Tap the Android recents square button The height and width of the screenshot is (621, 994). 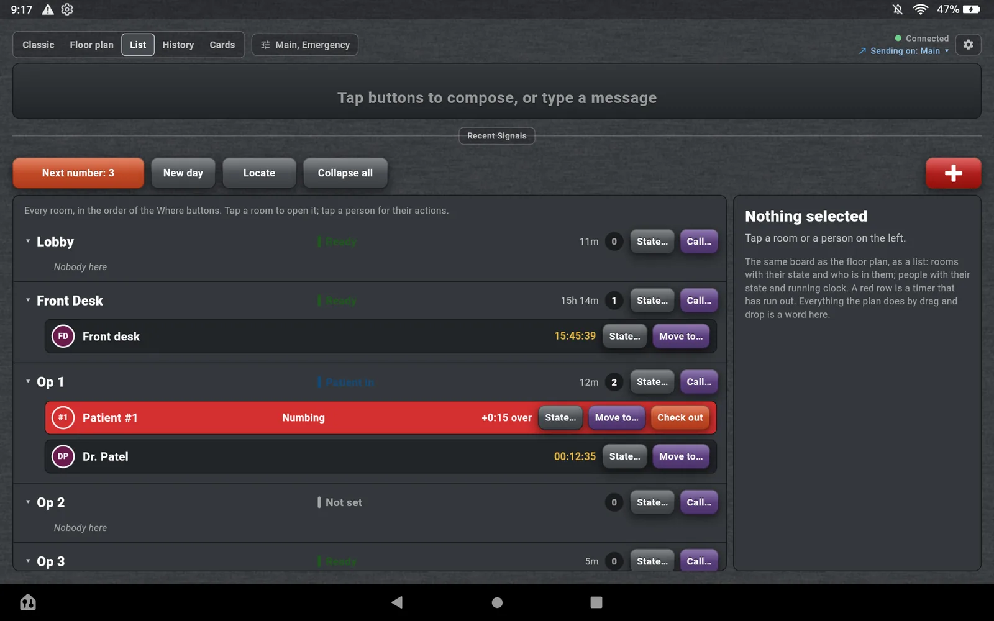point(596,602)
